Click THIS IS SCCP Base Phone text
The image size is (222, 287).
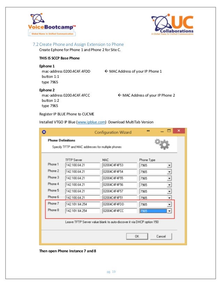(60, 58)
